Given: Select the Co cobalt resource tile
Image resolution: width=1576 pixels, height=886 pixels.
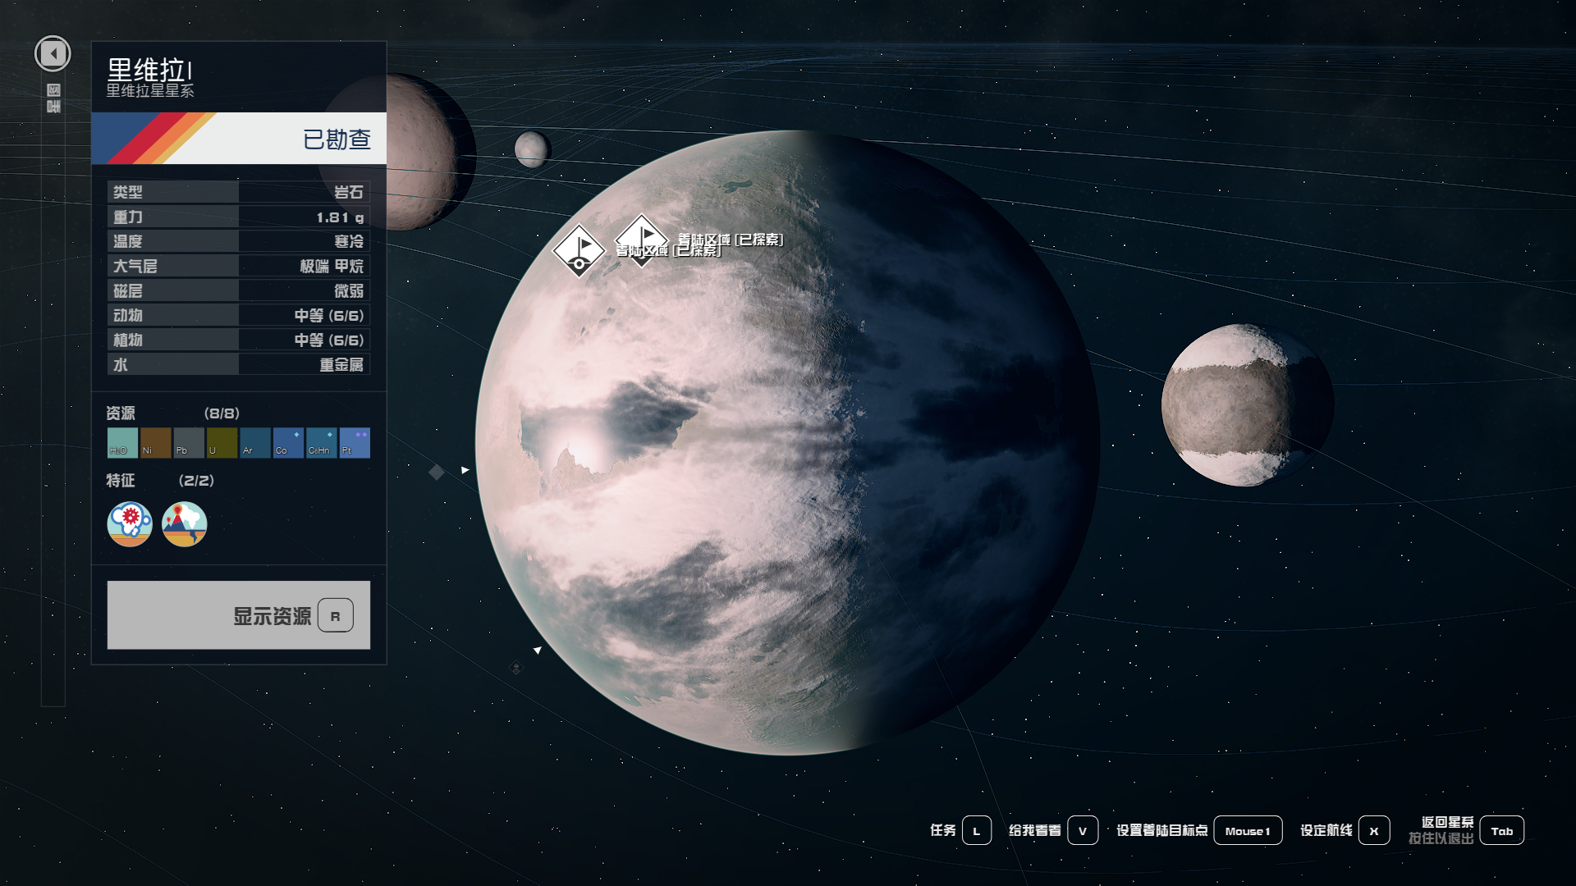Looking at the screenshot, I should [x=288, y=443].
